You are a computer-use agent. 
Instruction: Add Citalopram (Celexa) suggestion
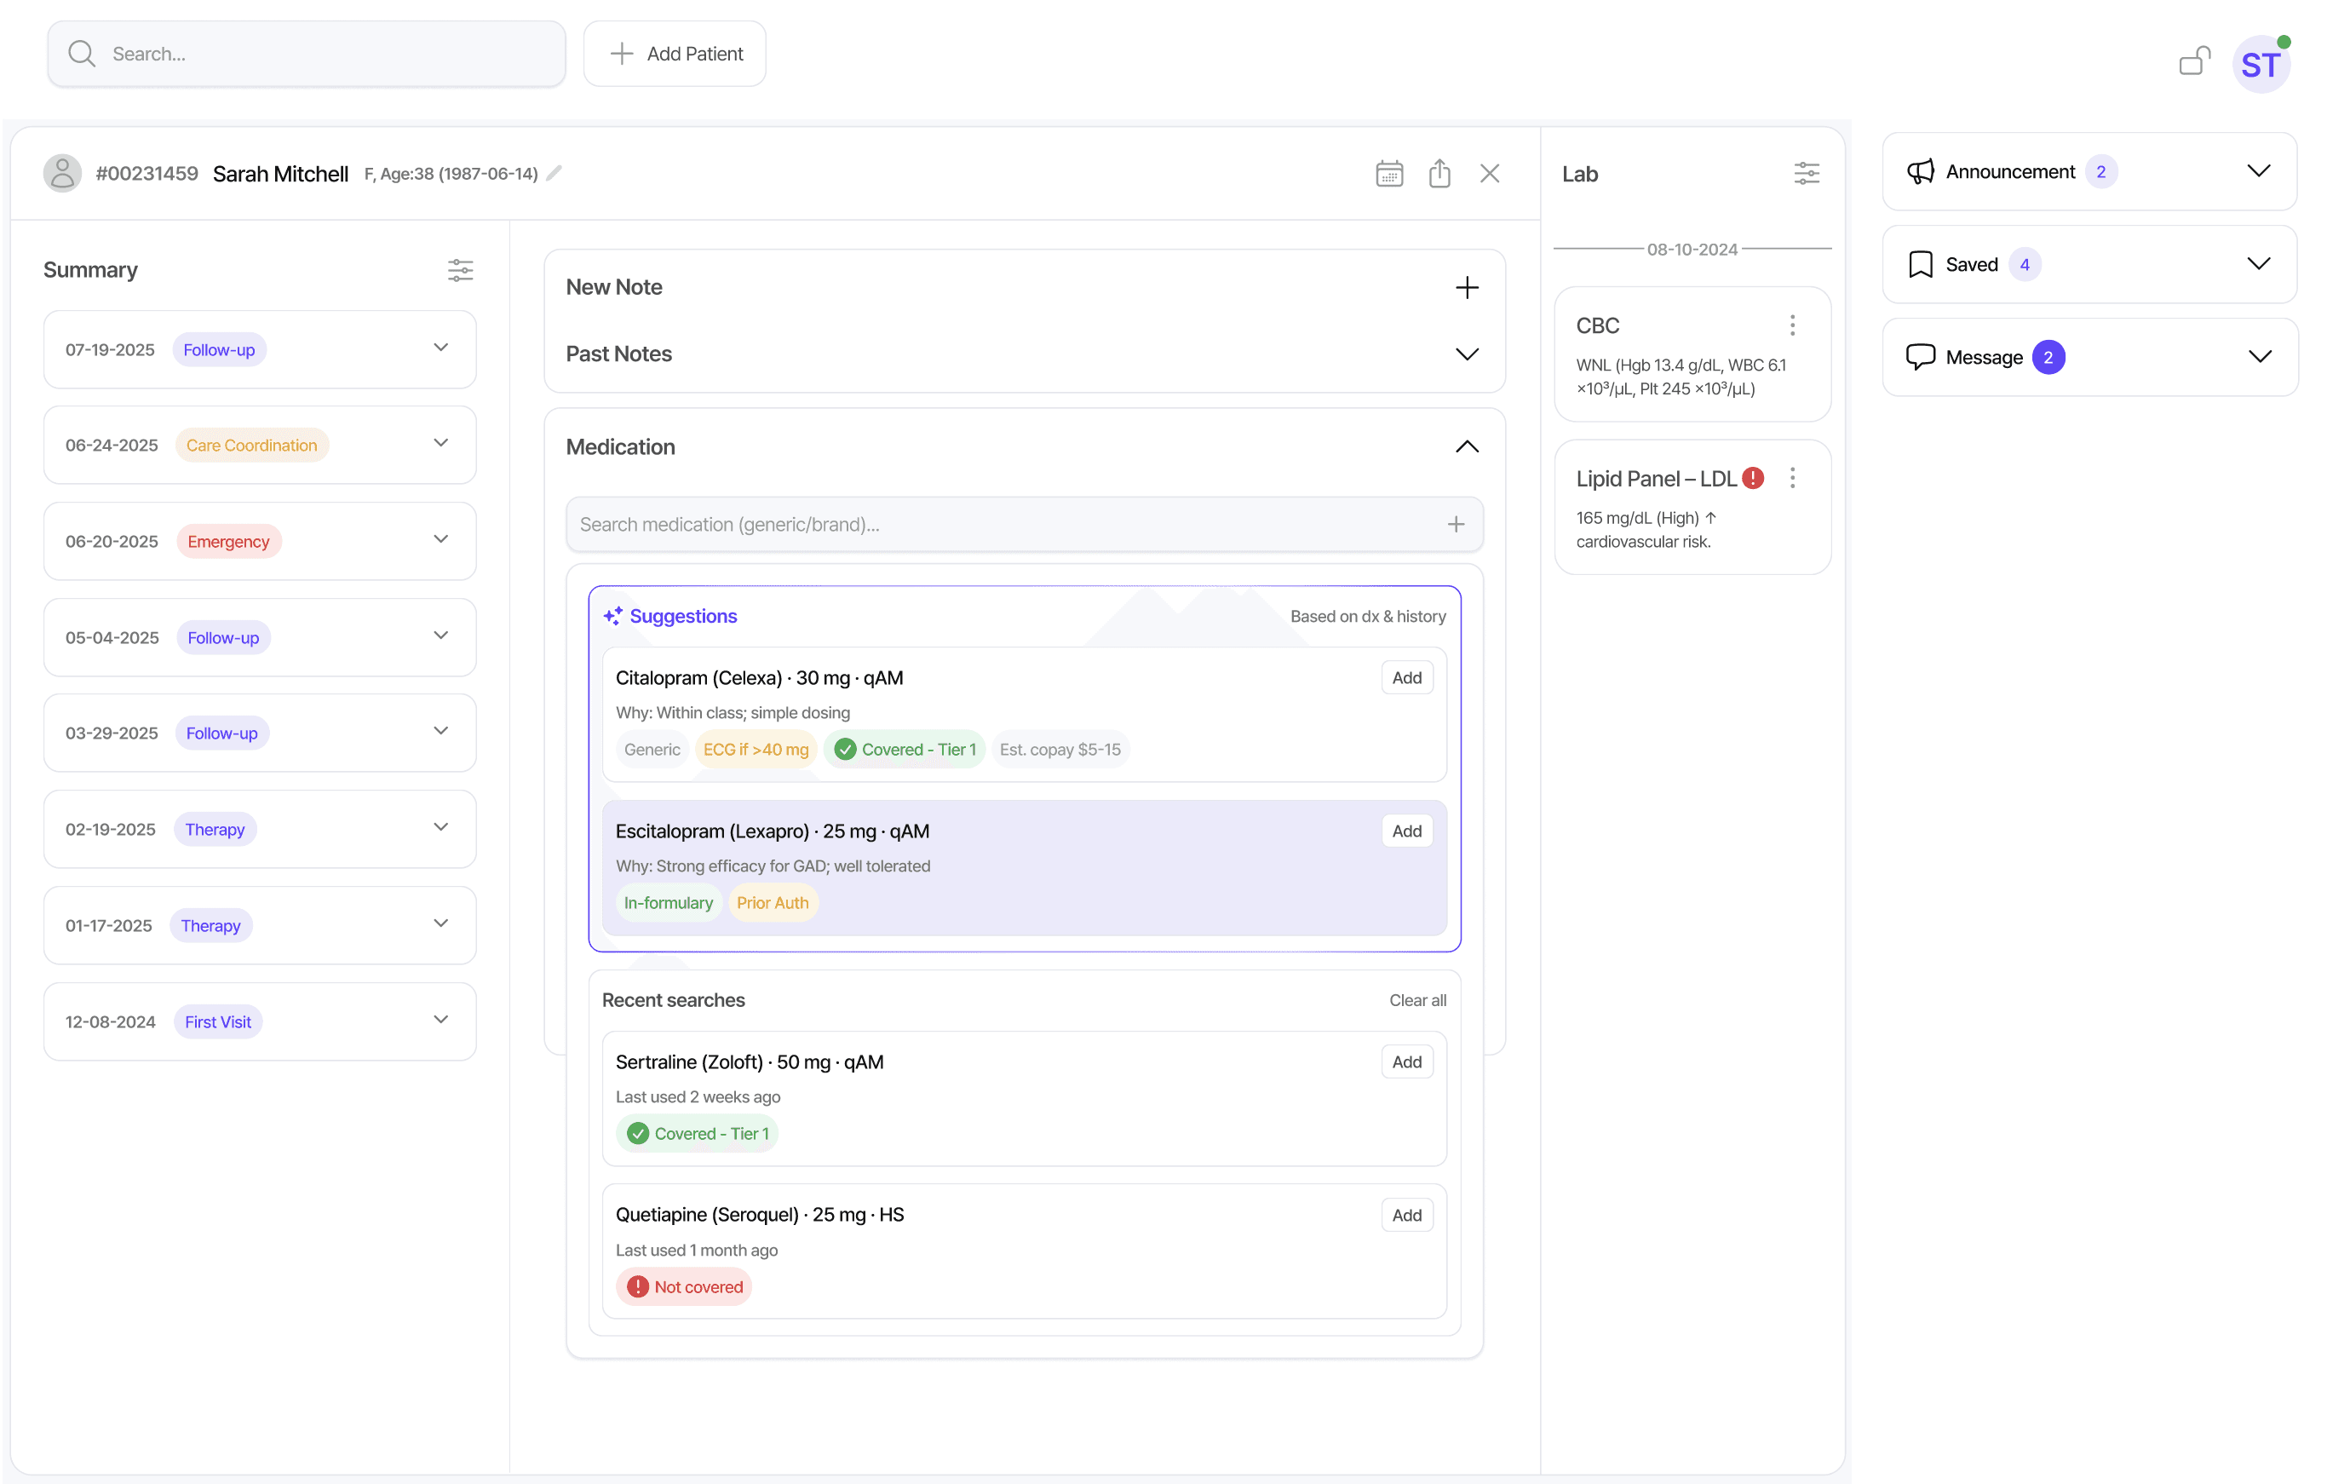coord(1406,678)
